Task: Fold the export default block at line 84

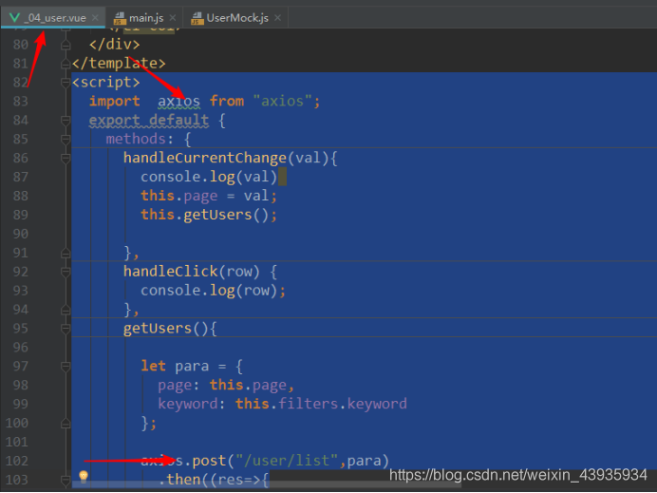Action: click(x=66, y=121)
